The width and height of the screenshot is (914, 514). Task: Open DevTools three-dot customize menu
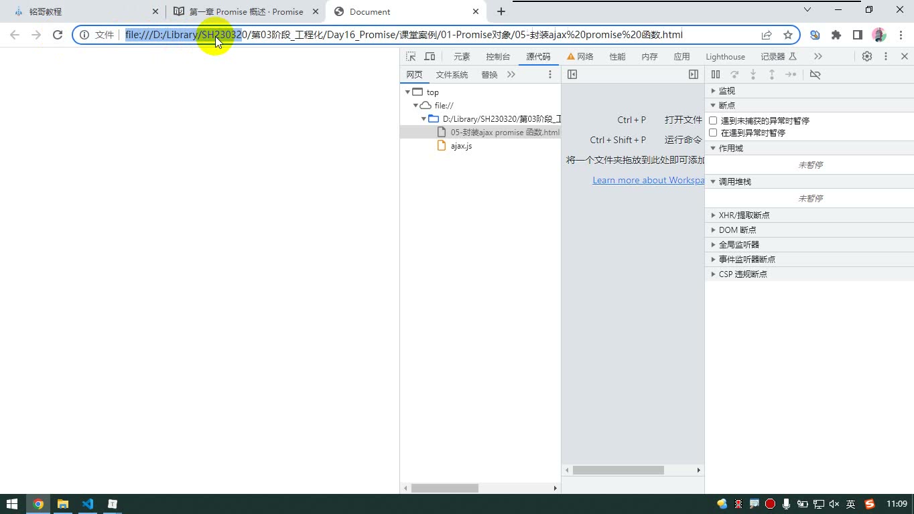pyautogui.click(x=886, y=57)
